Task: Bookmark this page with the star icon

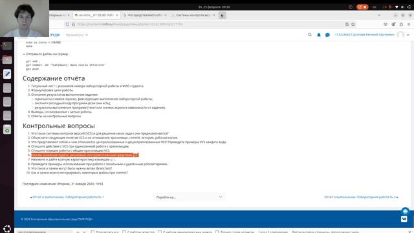Action: 353,24
